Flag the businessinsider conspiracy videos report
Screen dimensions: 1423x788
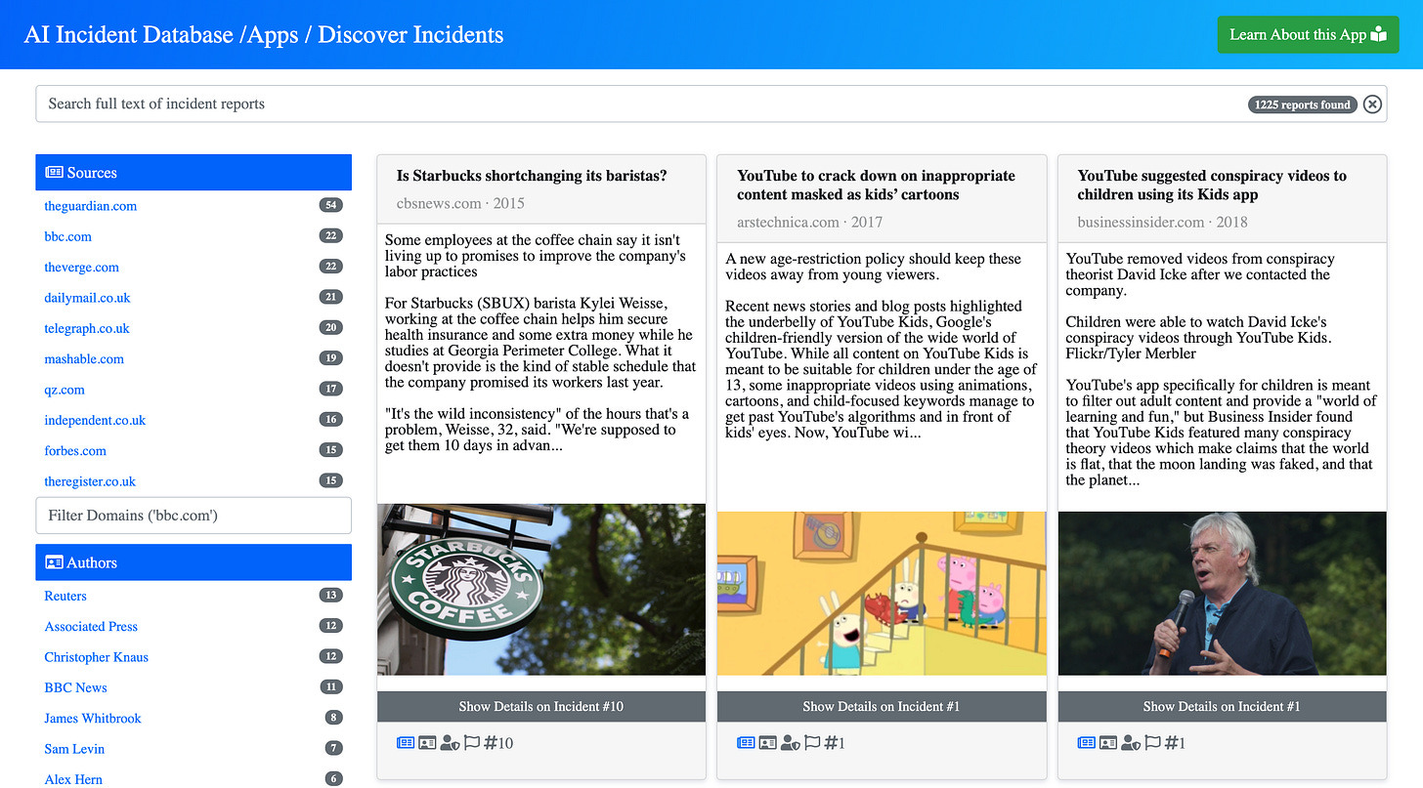tap(1150, 743)
